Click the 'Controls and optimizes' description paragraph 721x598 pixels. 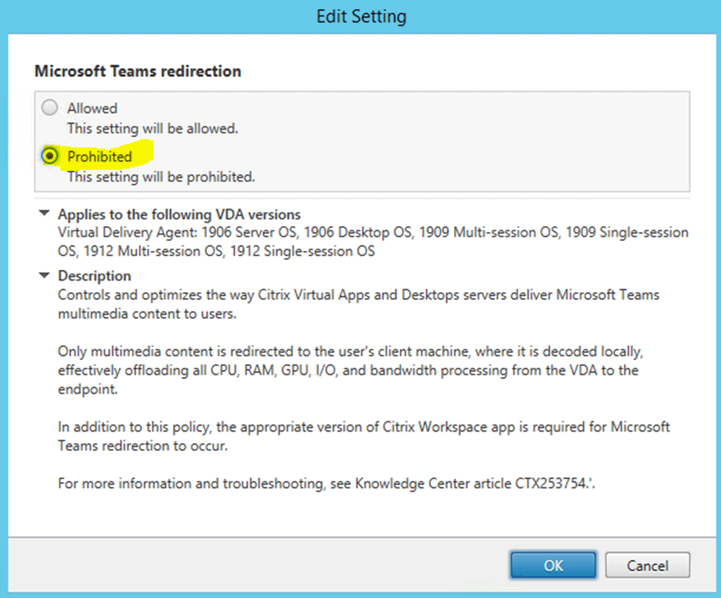359,304
